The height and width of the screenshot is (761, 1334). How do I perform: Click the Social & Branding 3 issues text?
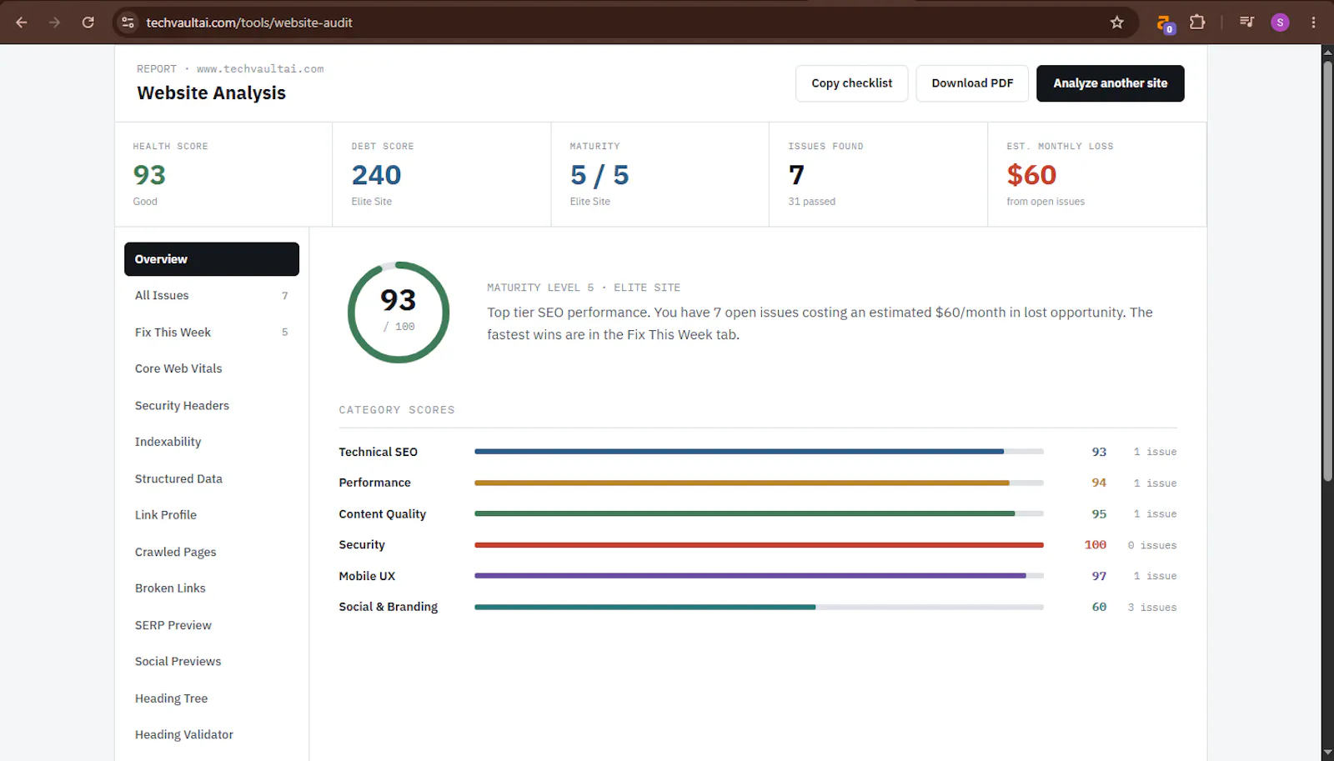(x=1152, y=608)
